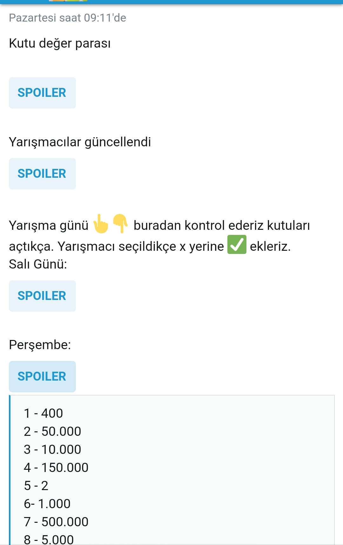Open the SPOILER below Salı Günü
This screenshot has width=343, height=545.
coord(42,296)
